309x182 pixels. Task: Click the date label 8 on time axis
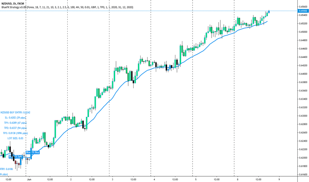pos(238,179)
